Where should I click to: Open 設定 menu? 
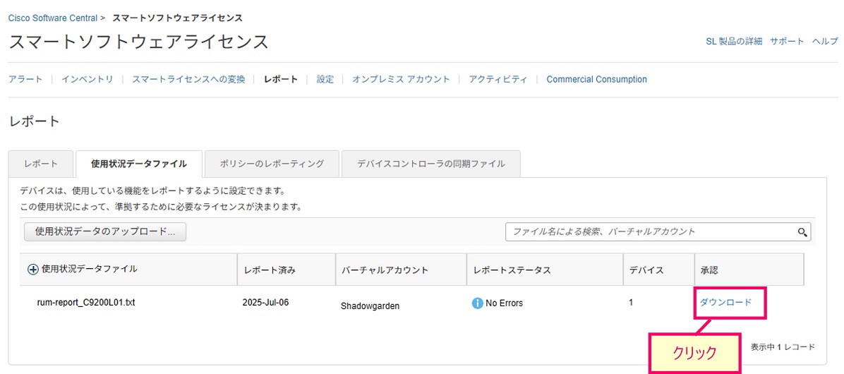325,80
